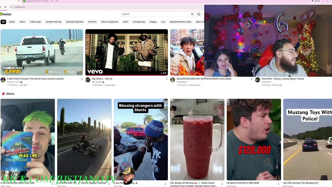Viewport: 332px width, 187px height.
Task: Open the green-haired zkittlez short thumbnail
Action: [x=28, y=139]
